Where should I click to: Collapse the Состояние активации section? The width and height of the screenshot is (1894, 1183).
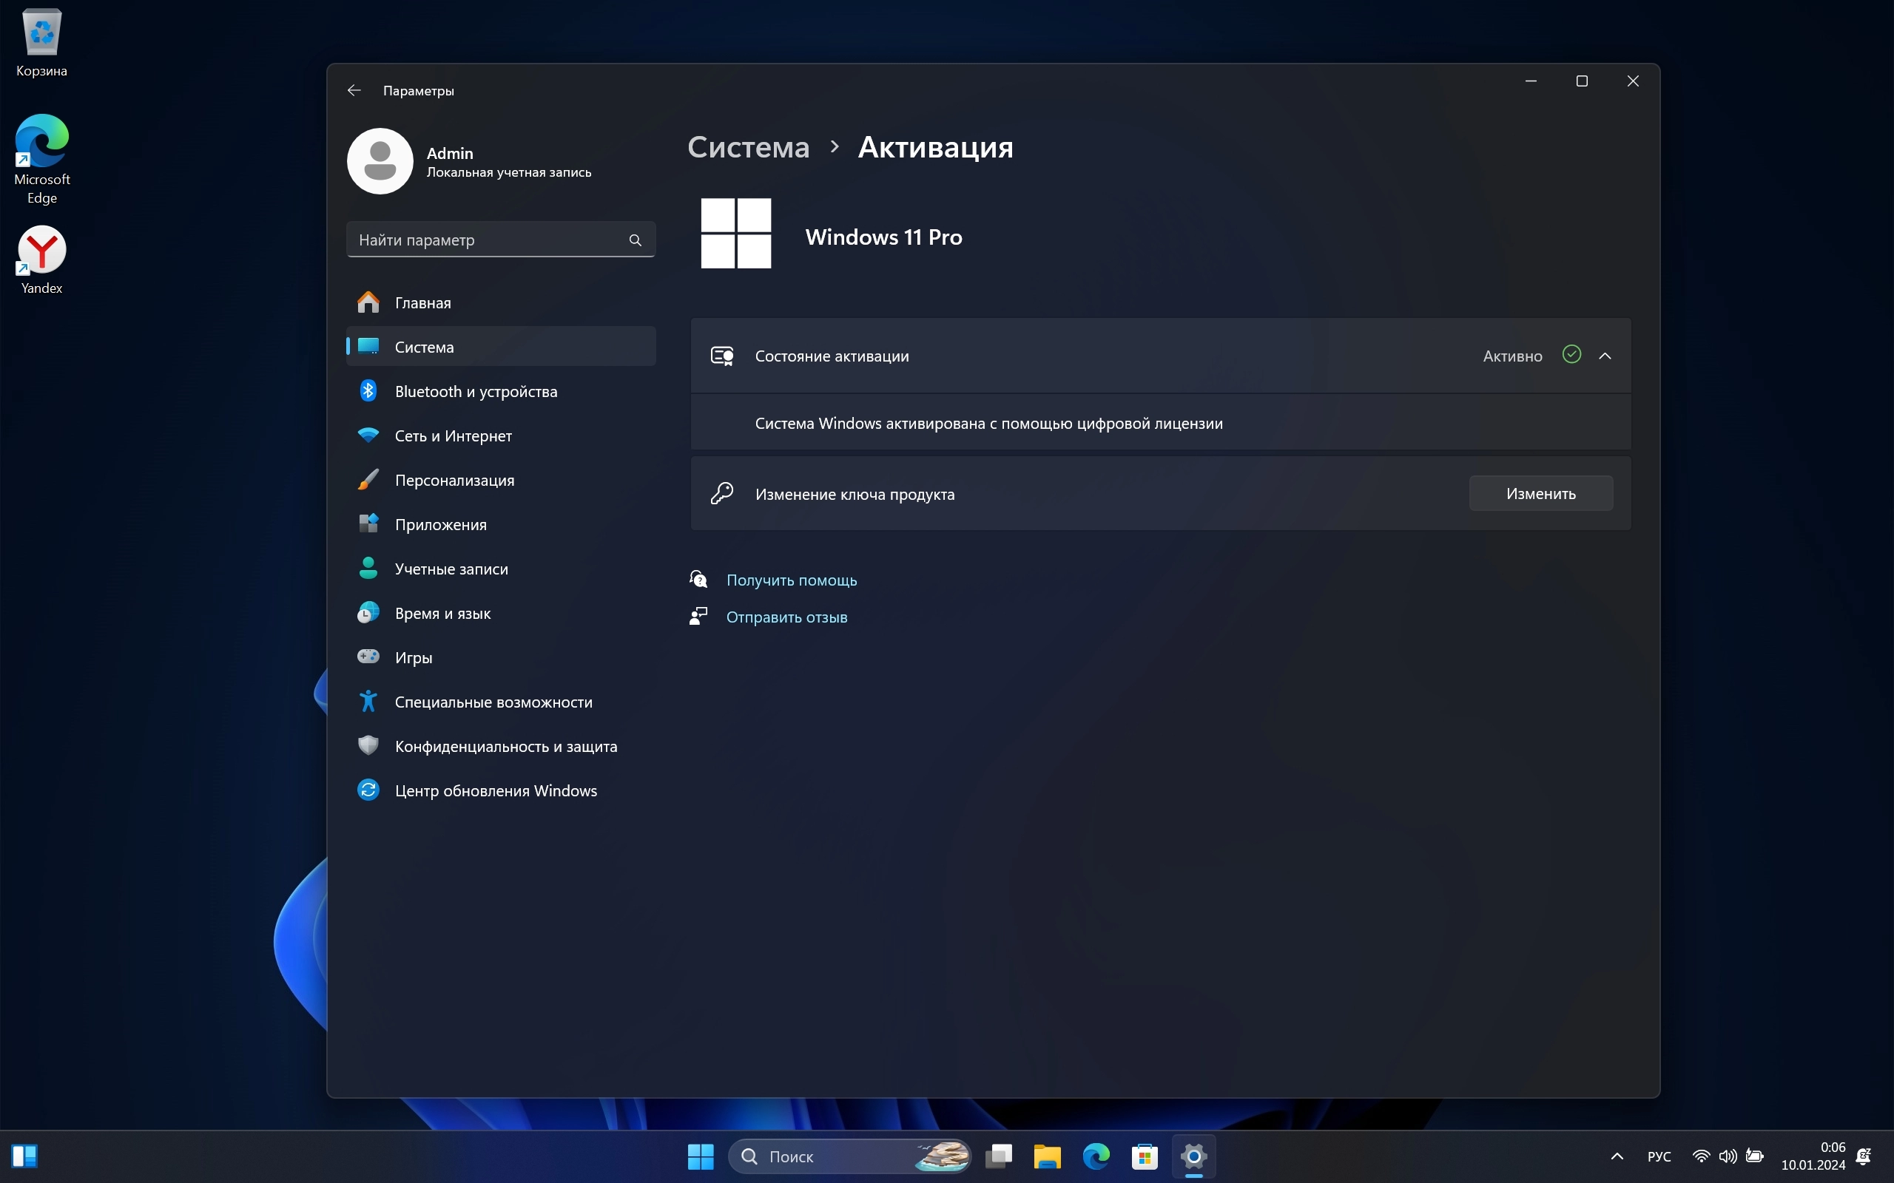tap(1605, 356)
